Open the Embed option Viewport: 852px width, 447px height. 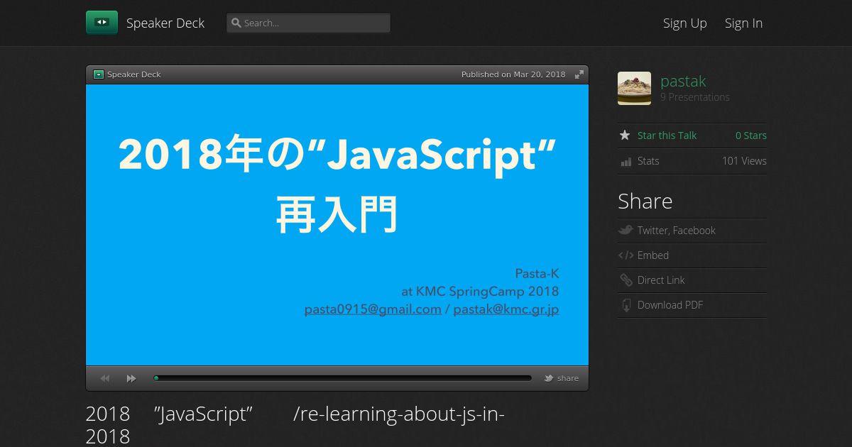(x=653, y=255)
